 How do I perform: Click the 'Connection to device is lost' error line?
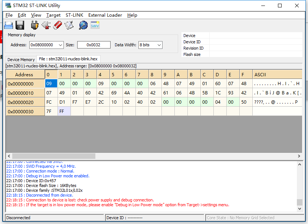[x=80, y=200]
